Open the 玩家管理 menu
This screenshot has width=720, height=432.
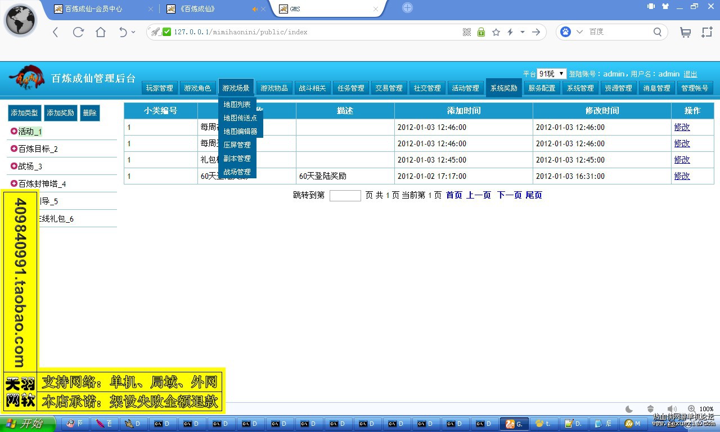[x=160, y=88]
